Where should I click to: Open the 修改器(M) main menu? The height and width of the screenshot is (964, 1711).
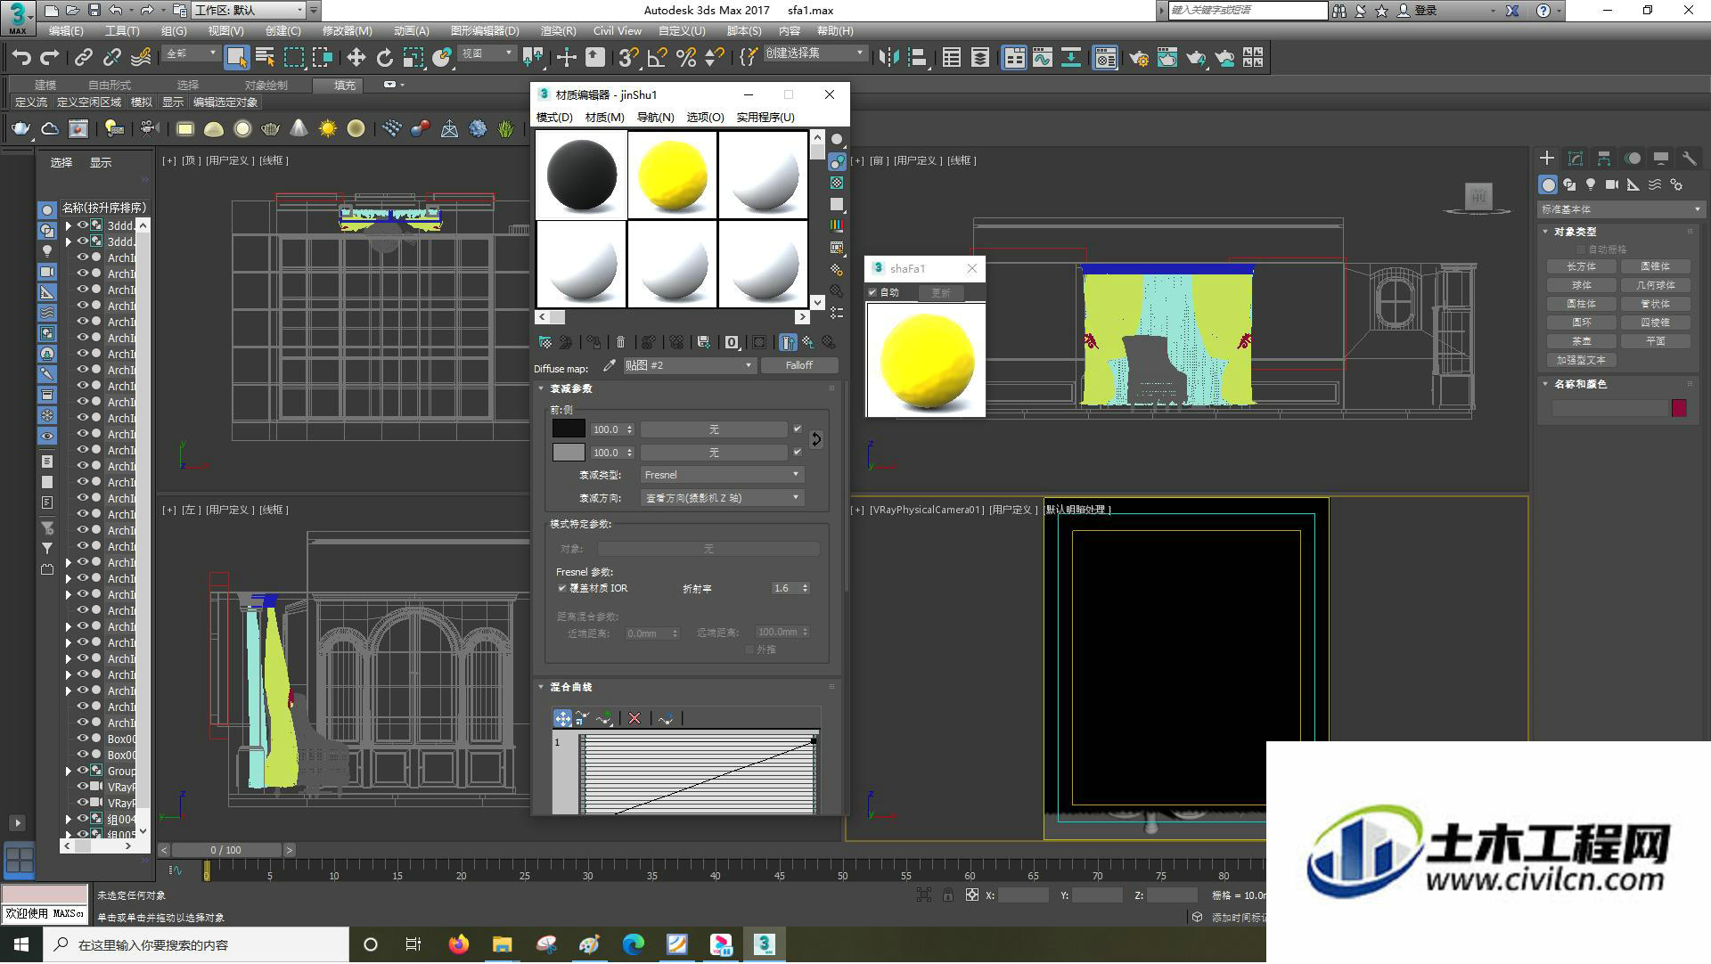point(347,31)
